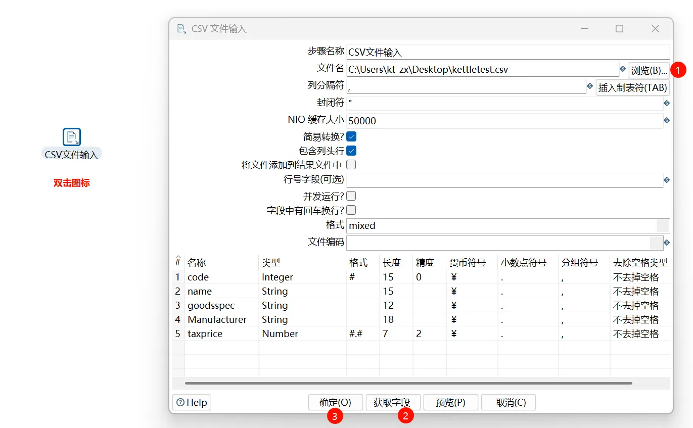The width and height of the screenshot is (693, 428).
Task: Uncheck the 简易转换? checkbox
Action: tap(351, 136)
